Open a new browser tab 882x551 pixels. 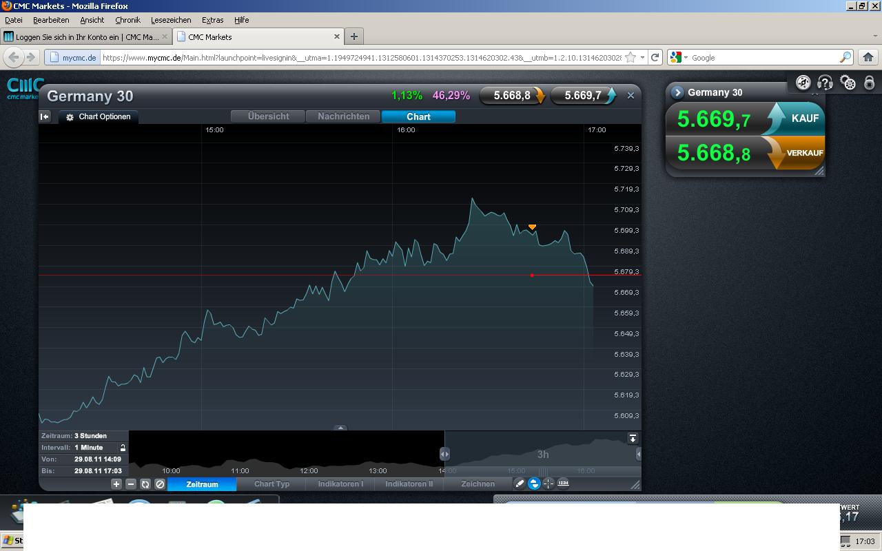[x=354, y=37]
